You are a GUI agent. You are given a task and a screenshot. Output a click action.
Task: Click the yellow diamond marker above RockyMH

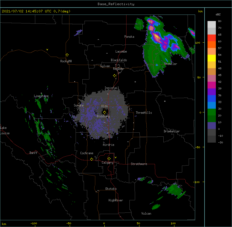point(67,55)
